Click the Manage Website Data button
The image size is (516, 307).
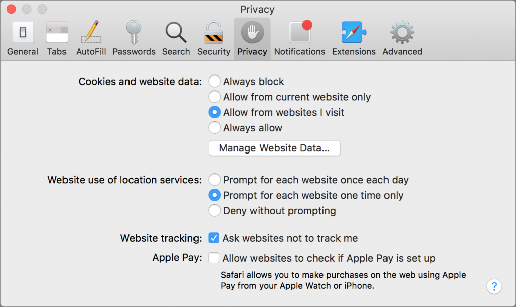[275, 148]
